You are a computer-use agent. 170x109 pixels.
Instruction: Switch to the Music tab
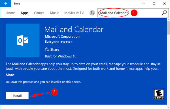[x=54, y=13]
